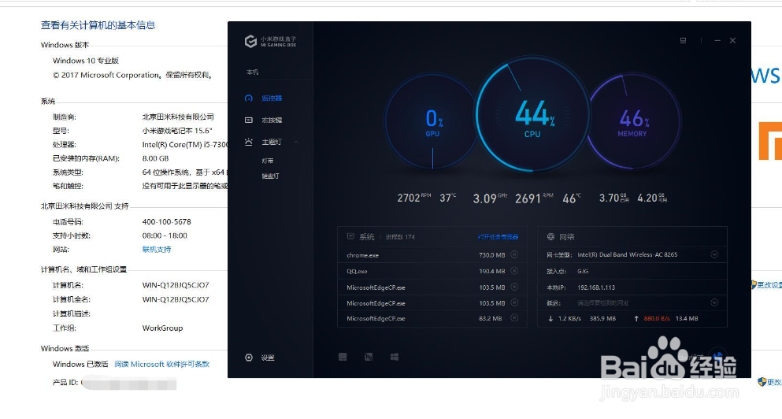Click the 网络 globe icon
The height and width of the screenshot is (419, 782).
pos(550,236)
